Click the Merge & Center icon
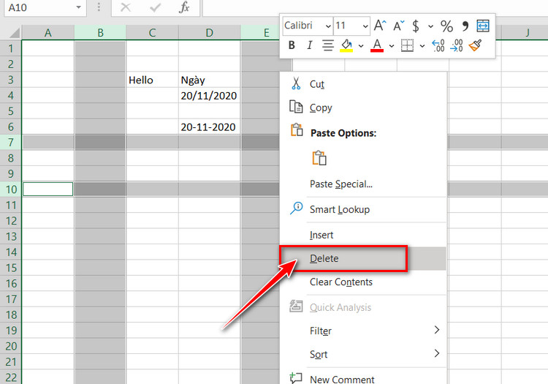The height and width of the screenshot is (384, 548). click(483, 26)
